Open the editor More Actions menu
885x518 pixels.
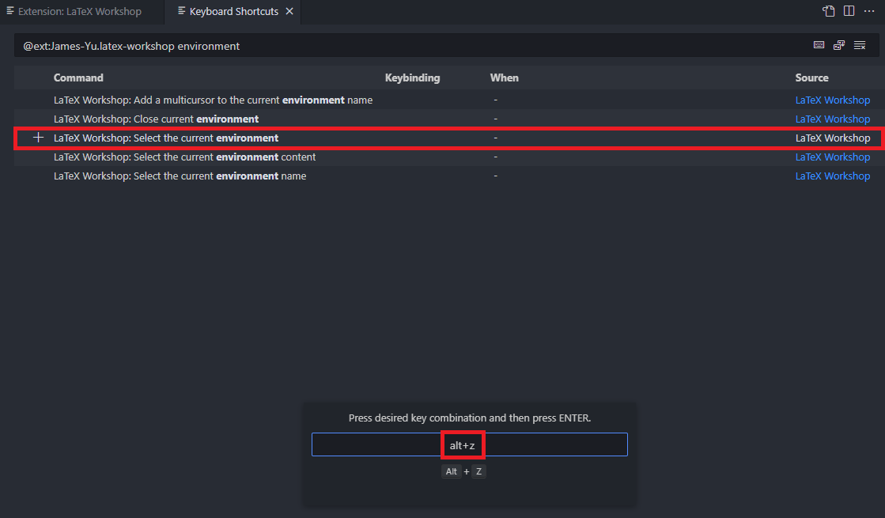point(869,11)
